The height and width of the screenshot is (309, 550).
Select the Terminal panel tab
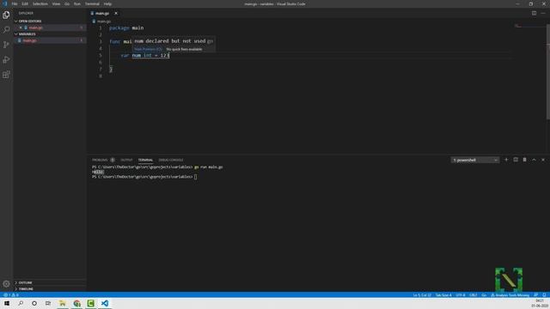145,160
